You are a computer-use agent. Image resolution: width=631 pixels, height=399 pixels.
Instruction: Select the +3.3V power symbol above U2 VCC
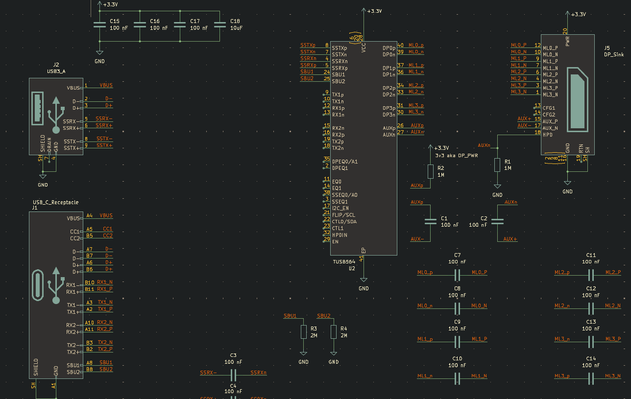[x=371, y=11]
